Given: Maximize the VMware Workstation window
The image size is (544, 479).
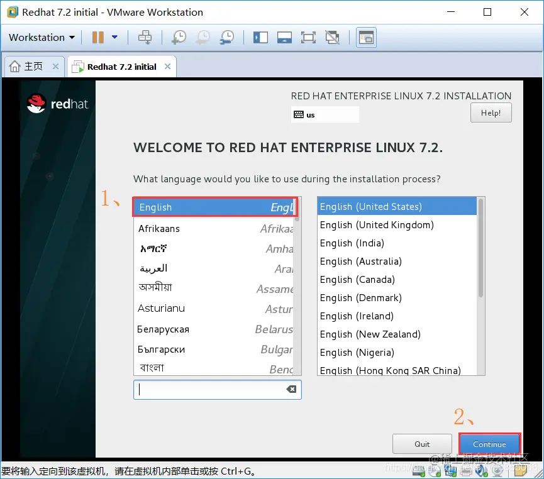Looking at the screenshot, I should pos(487,12).
